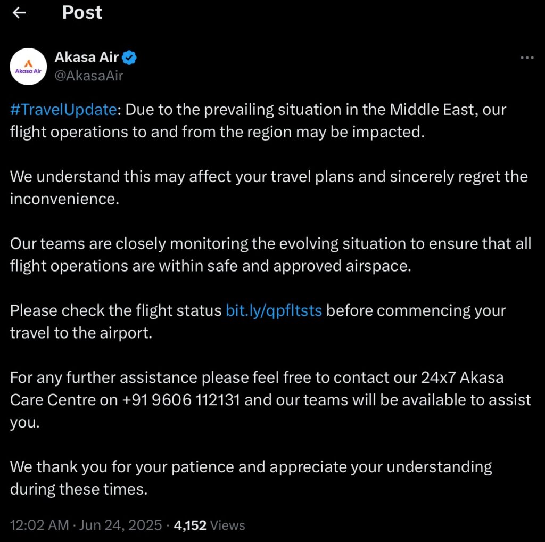Click the 'Please check the flight status' text
This screenshot has width=545, height=542.
coord(115,310)
